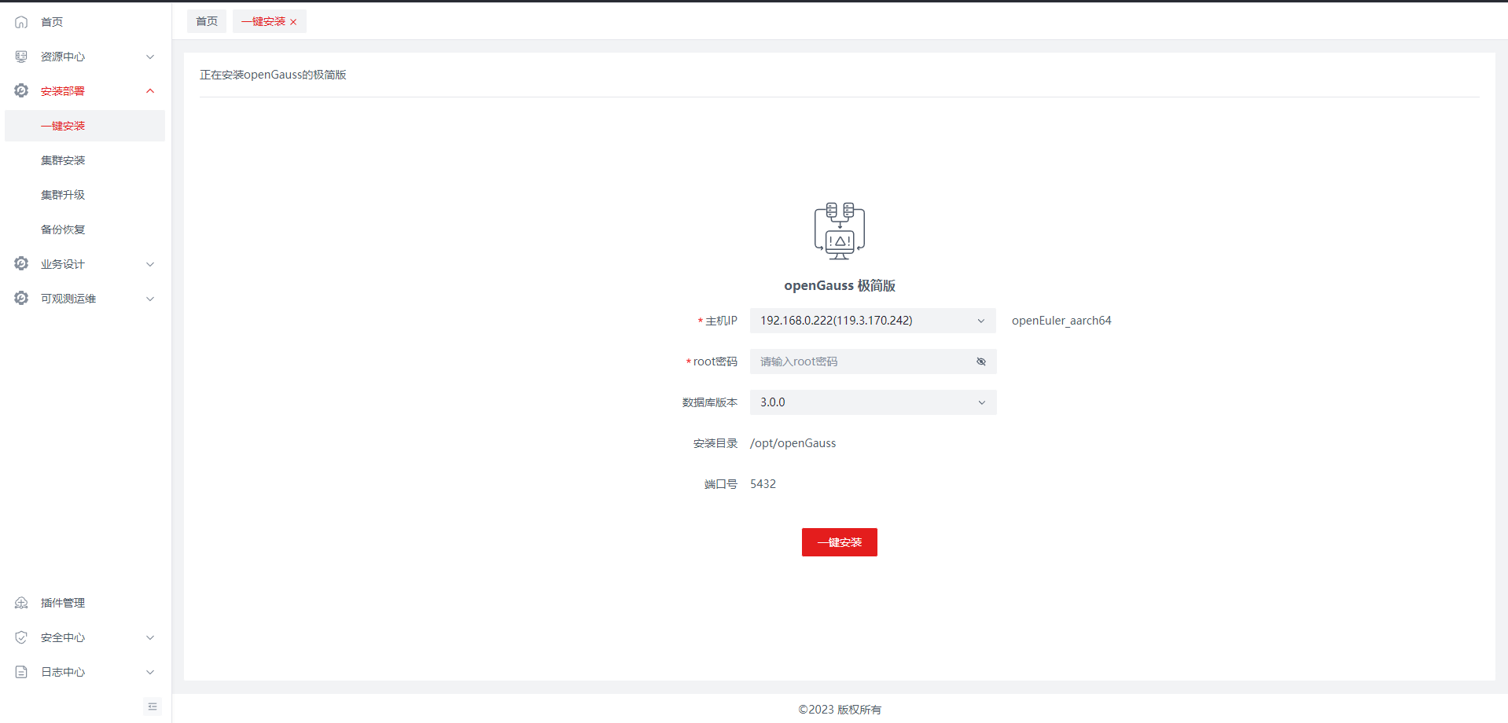The width and height of the screenshot is (1508, 723).
Task: Click the 业务设计 gear icon
Action: click(21, 264)
